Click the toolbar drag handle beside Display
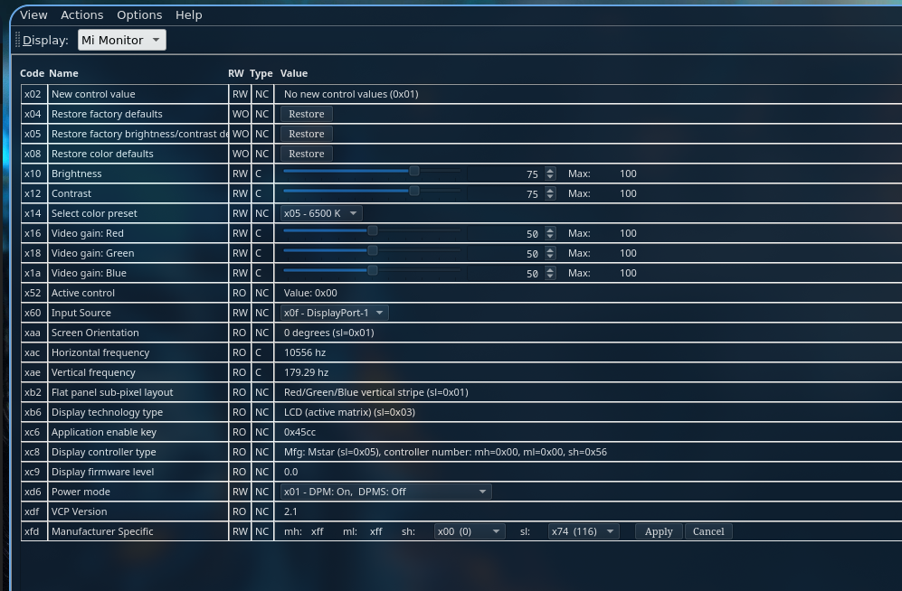The height and width of the screenshot is (591, 902). click(17, 40)
